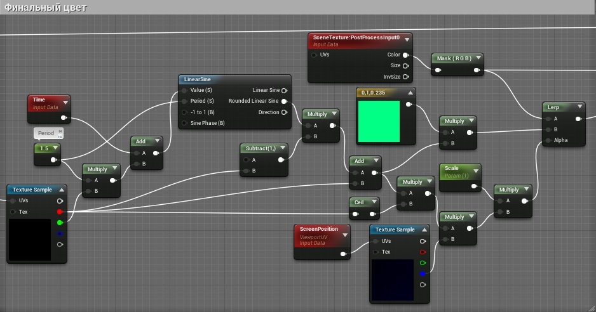
Task: Click the Time node output pin
Action: coord(64,118)
